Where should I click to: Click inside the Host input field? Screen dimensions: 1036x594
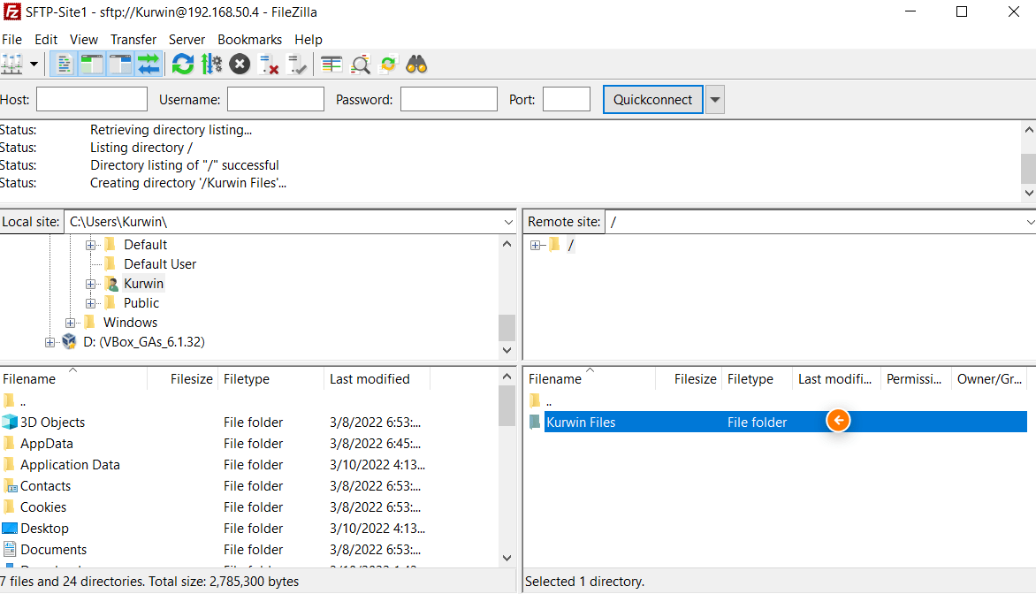(x=91, y=99)
